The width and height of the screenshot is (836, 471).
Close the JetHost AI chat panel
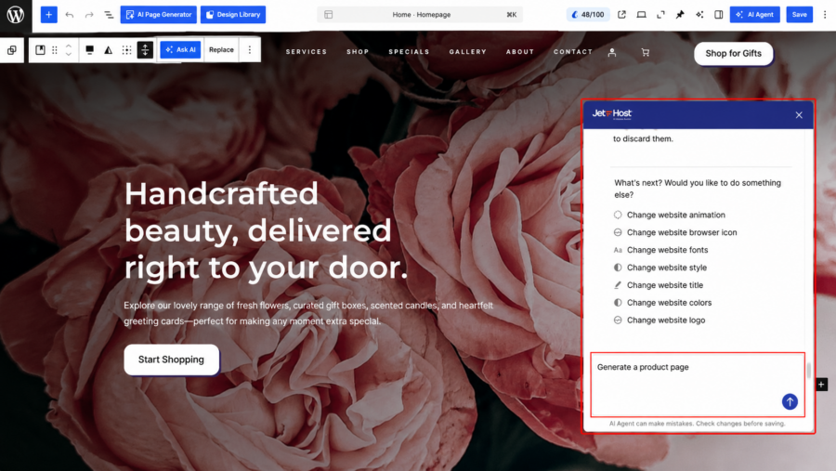pos(799,114)
